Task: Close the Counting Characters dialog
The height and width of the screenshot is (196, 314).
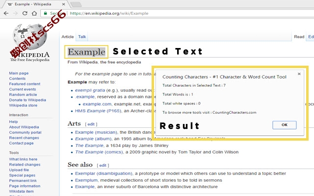Action: click(x=299, y=74)
